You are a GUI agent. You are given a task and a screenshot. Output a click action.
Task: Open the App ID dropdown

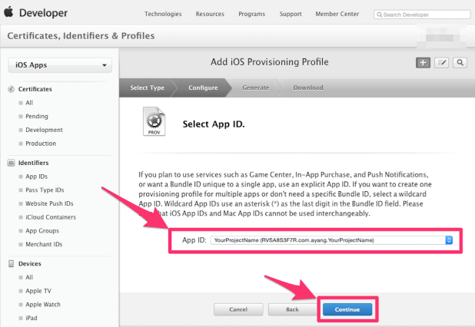pos(332,240)
